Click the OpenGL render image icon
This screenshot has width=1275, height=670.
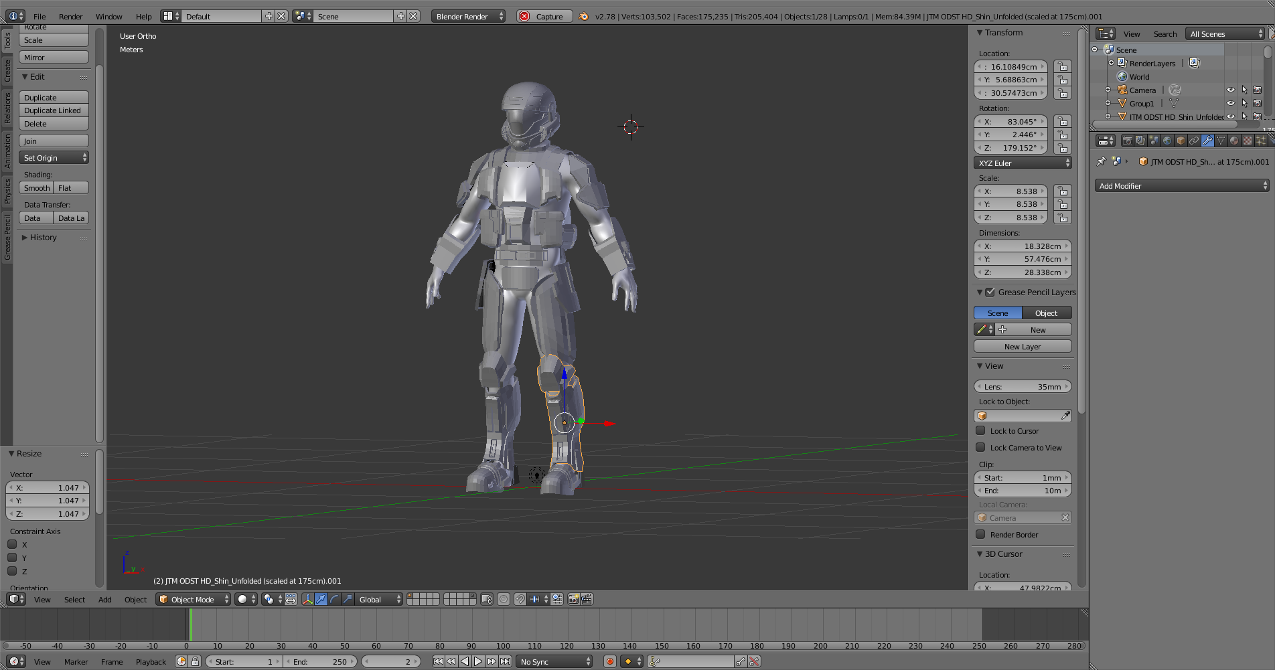[573, 599]
